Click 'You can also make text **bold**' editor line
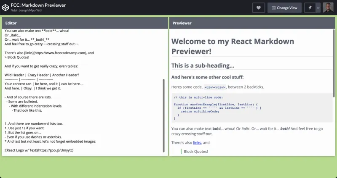Viewport: 337px width, 178px height. tap(37, 31)
